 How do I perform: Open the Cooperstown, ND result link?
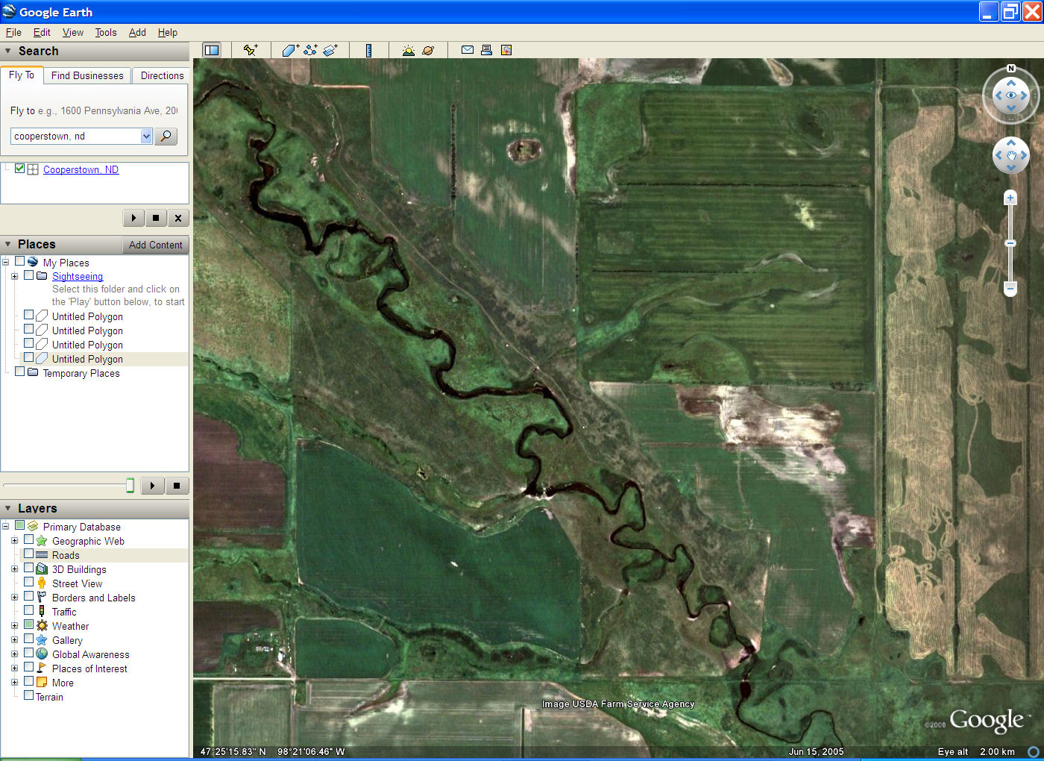click(81, 169)
